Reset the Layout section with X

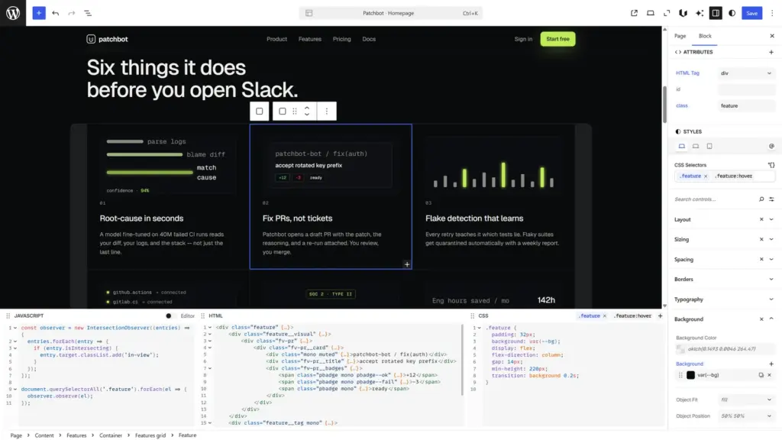(761, 219)
